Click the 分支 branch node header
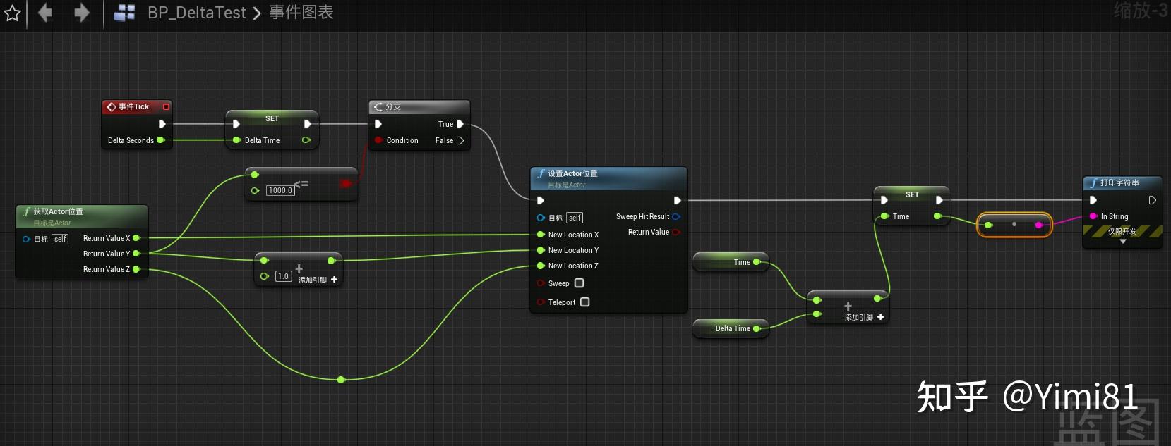This screenshot has width=1171, height=446. (419, 106)
